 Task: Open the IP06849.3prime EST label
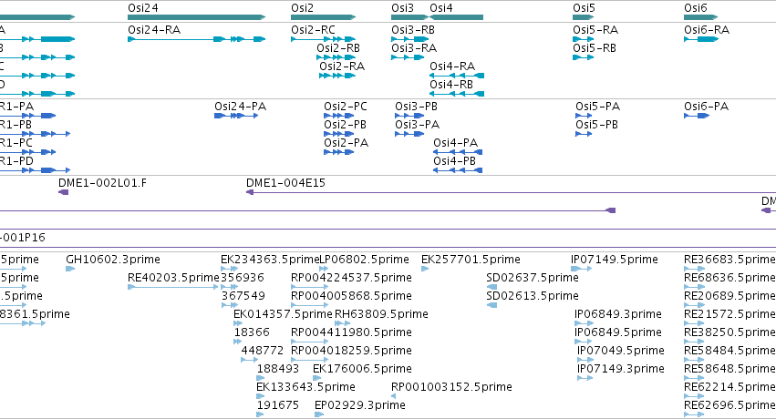618,314
